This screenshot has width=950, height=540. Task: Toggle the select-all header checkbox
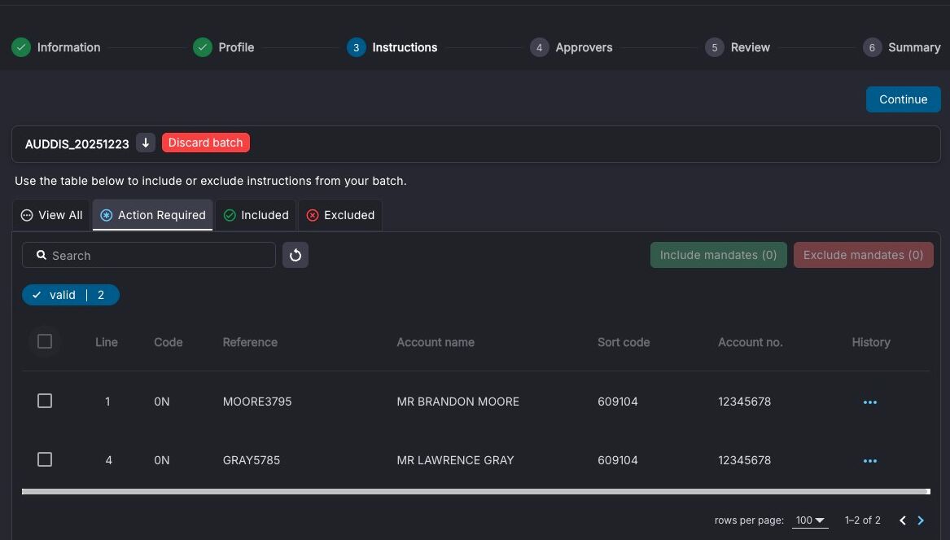45,342
